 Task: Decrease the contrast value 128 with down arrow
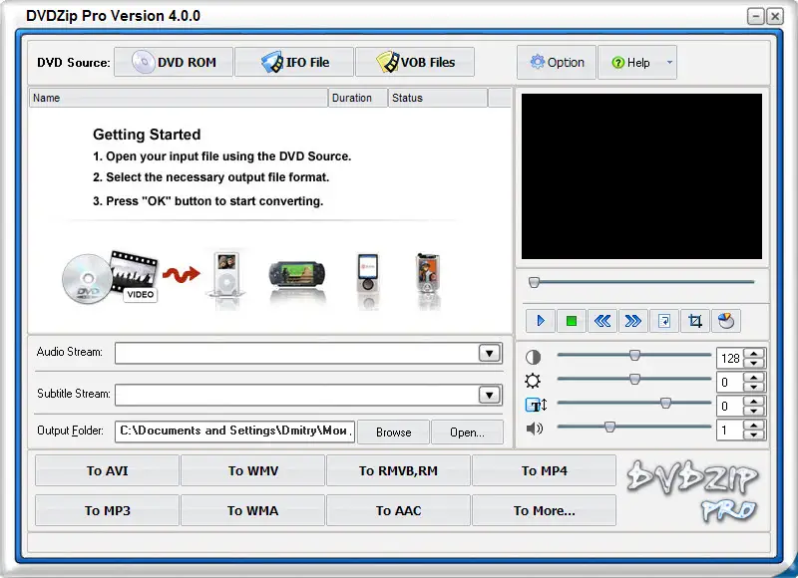point(754,363)
